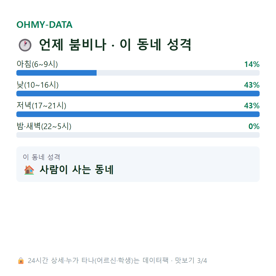The width and height of the screenshot is (276, 276).
Task: Select the 밤·새벽(22~5시) label
Action: click(44, 126)
